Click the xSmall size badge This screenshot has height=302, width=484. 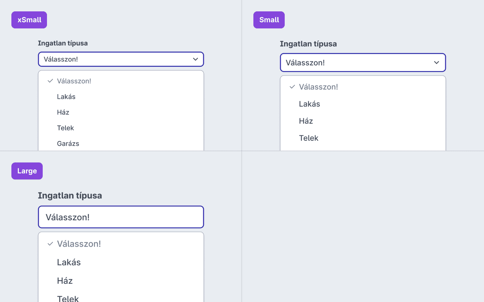29,20
